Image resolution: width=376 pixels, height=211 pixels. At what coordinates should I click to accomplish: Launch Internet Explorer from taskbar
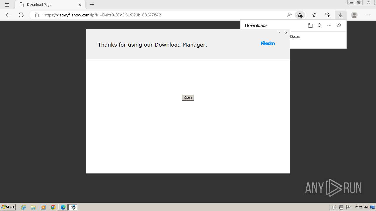tap(23, 207)
